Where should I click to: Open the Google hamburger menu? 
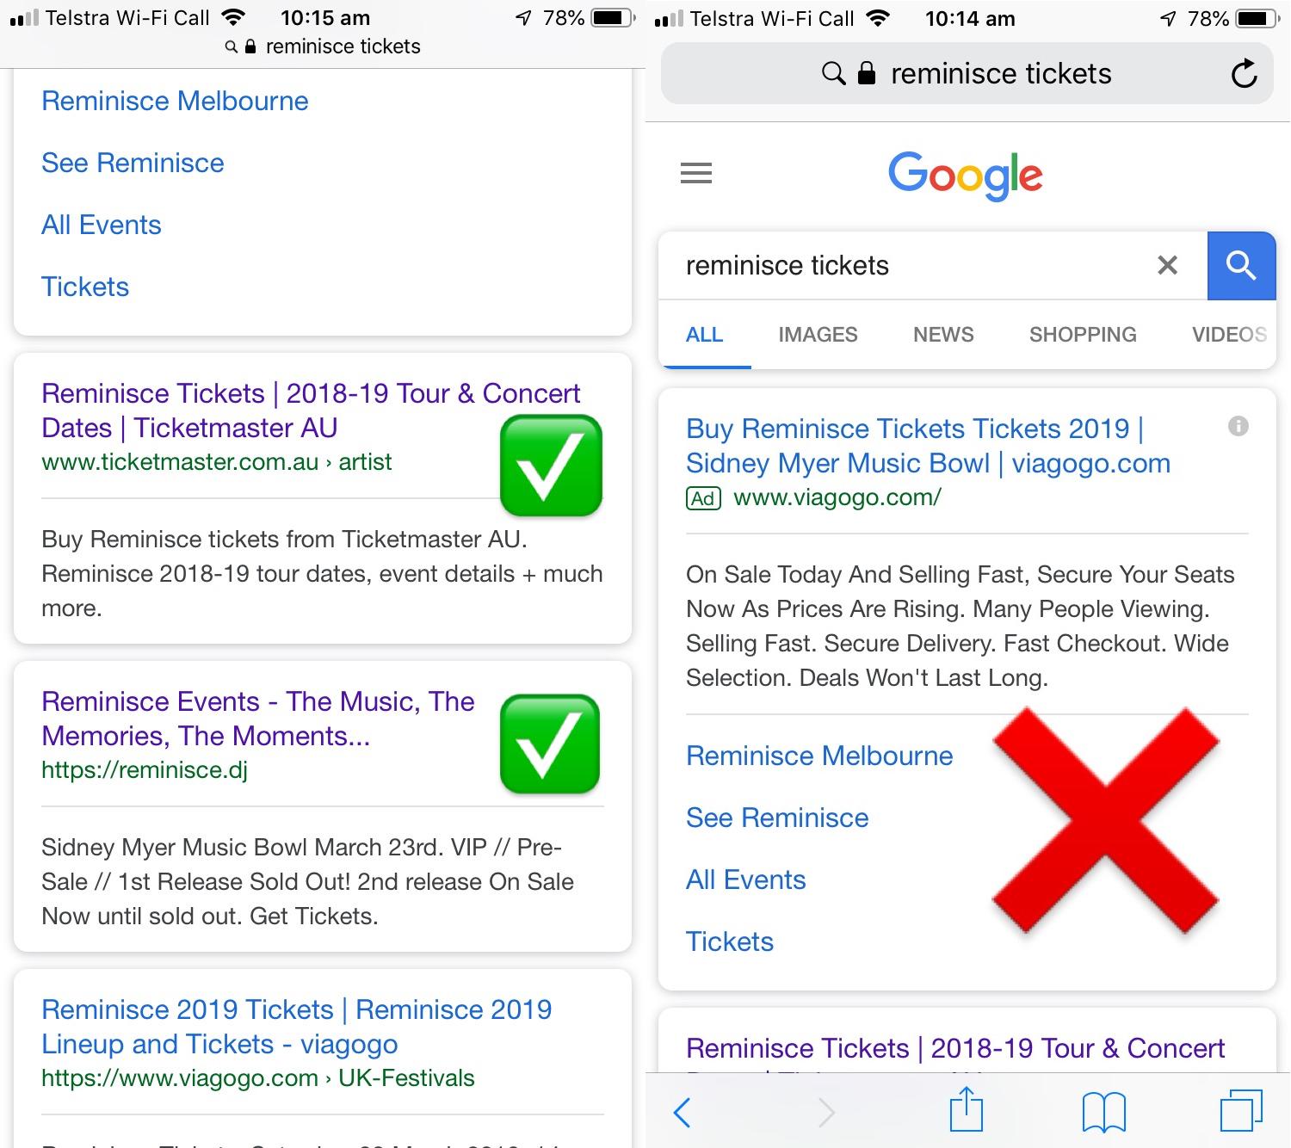(695, 173)
